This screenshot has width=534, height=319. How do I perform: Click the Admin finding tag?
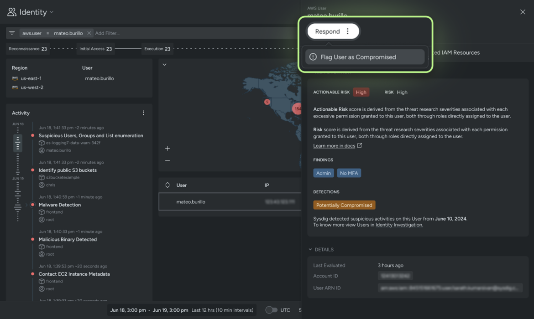point(323,173)
